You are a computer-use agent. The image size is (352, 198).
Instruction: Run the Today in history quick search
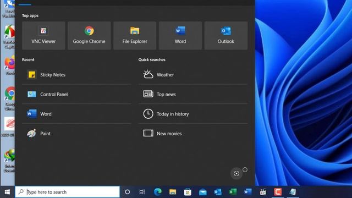coord(193,114)
